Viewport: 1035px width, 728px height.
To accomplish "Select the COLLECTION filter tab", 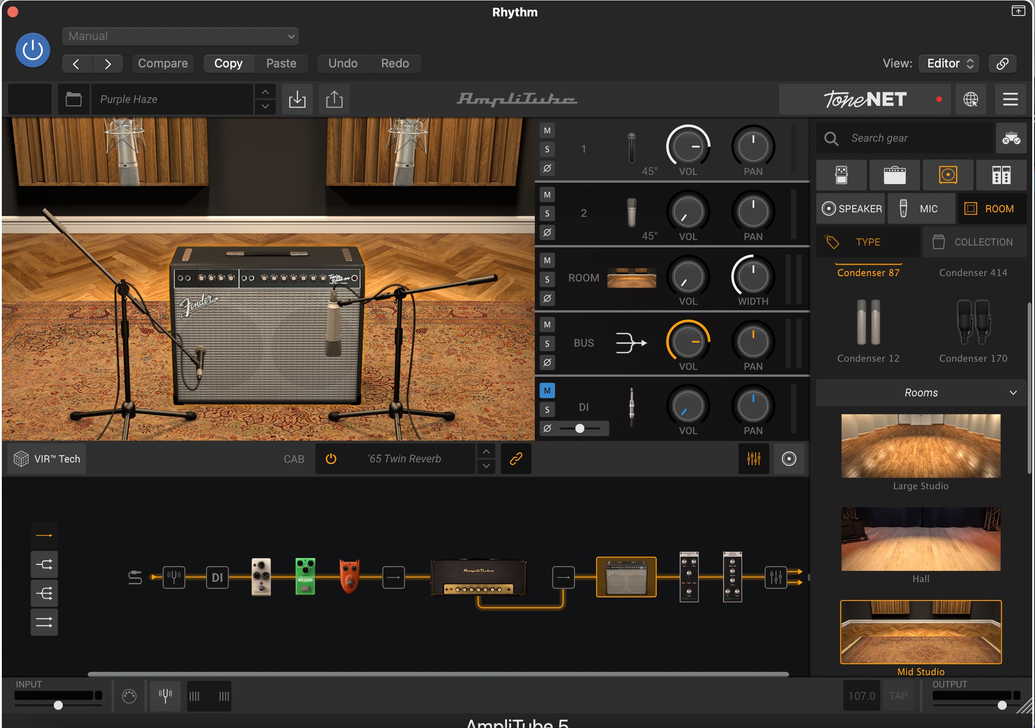I will 975,242.
